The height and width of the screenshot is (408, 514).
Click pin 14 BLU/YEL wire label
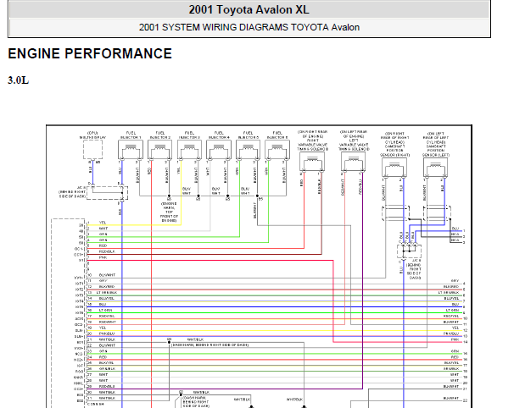point(107,299)
